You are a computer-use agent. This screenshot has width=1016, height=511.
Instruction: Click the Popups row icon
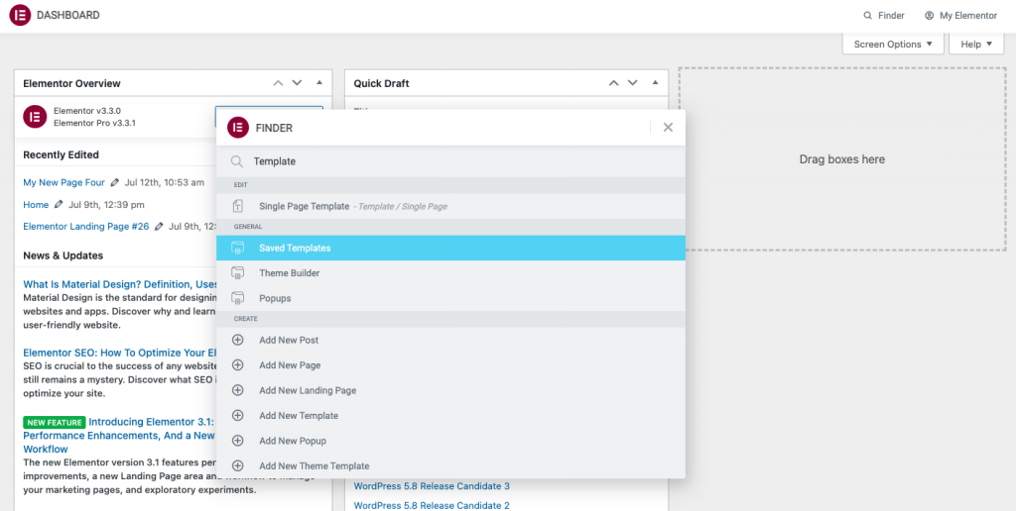(238, 298)
